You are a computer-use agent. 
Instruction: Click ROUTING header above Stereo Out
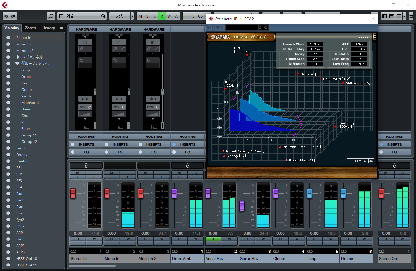click(394, 137)
